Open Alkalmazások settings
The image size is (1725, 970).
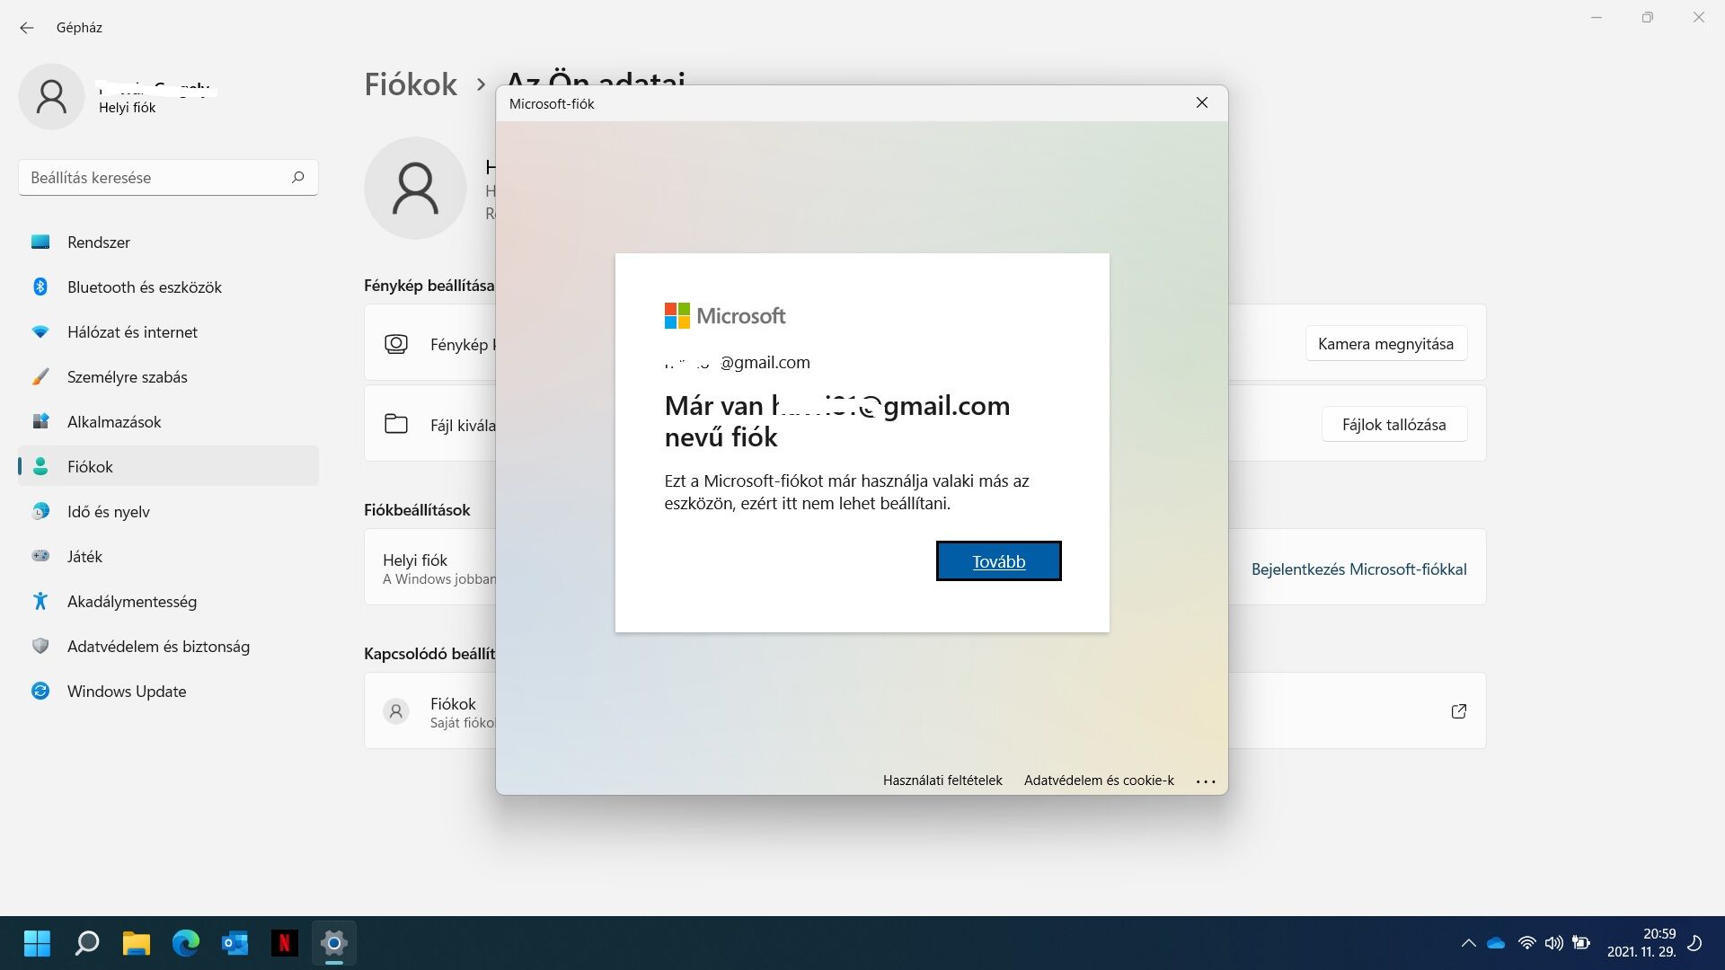click(x=168, y=422)
